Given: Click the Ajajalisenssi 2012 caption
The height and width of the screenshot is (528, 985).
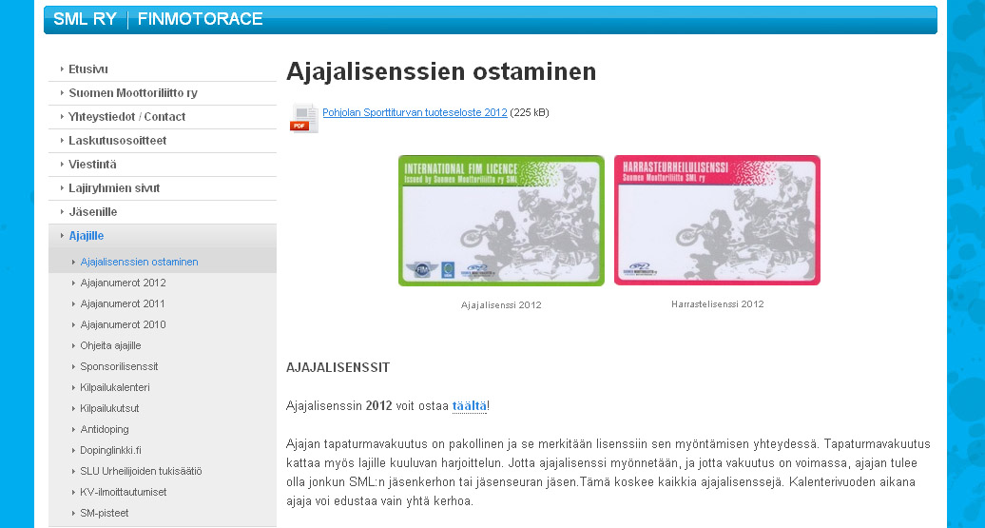Looking at the screenshot, I should pos(501,304).
